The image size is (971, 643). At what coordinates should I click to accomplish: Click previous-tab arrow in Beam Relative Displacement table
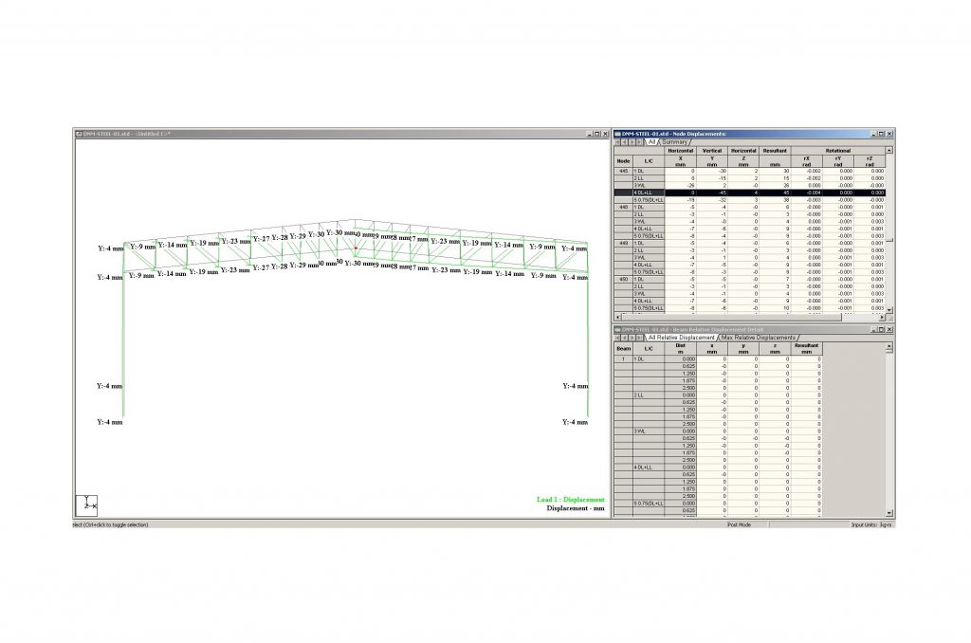pos(626,338)
